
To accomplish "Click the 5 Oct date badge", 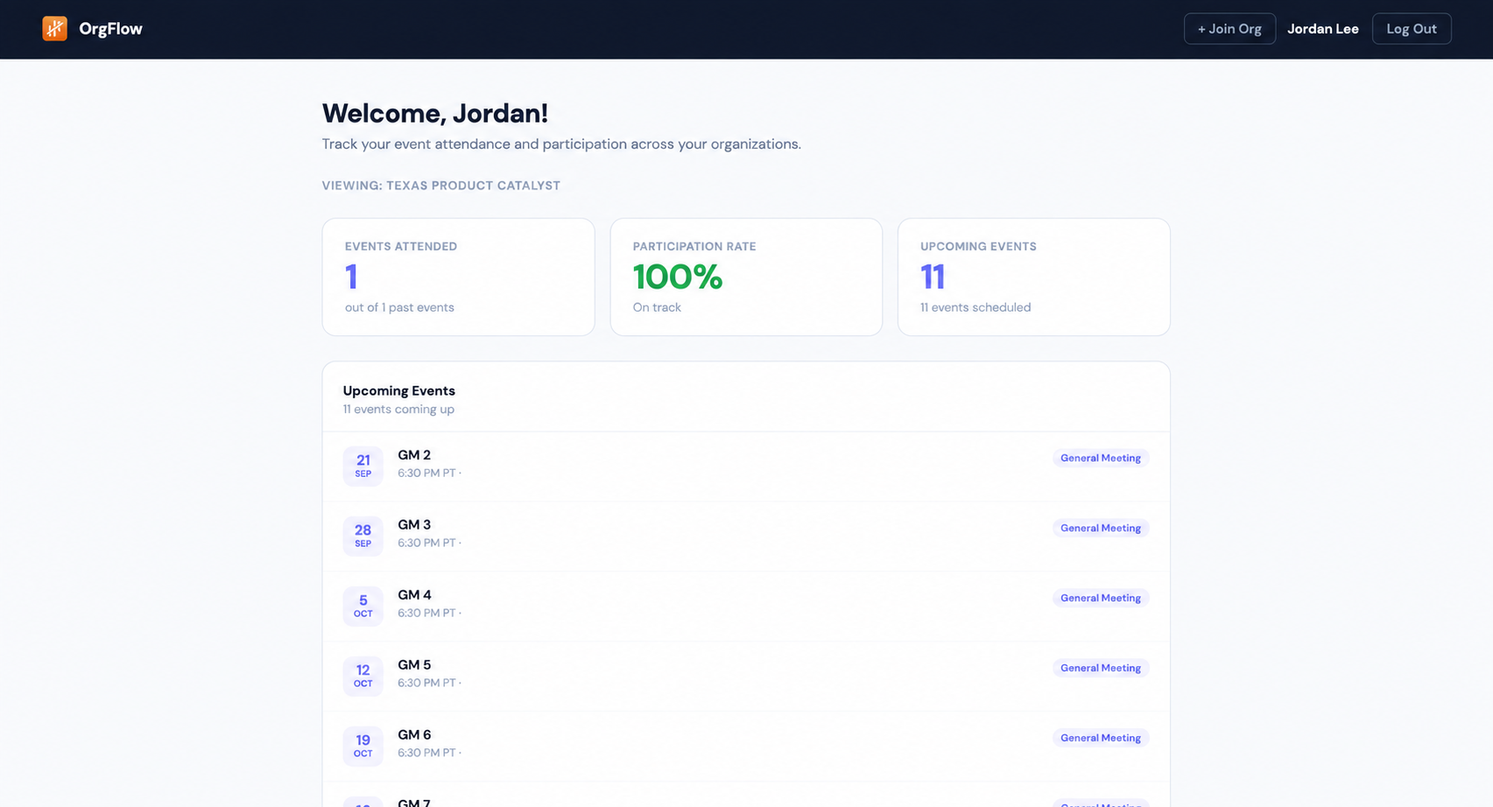I will pyautogui.click(x=363, y=606).
